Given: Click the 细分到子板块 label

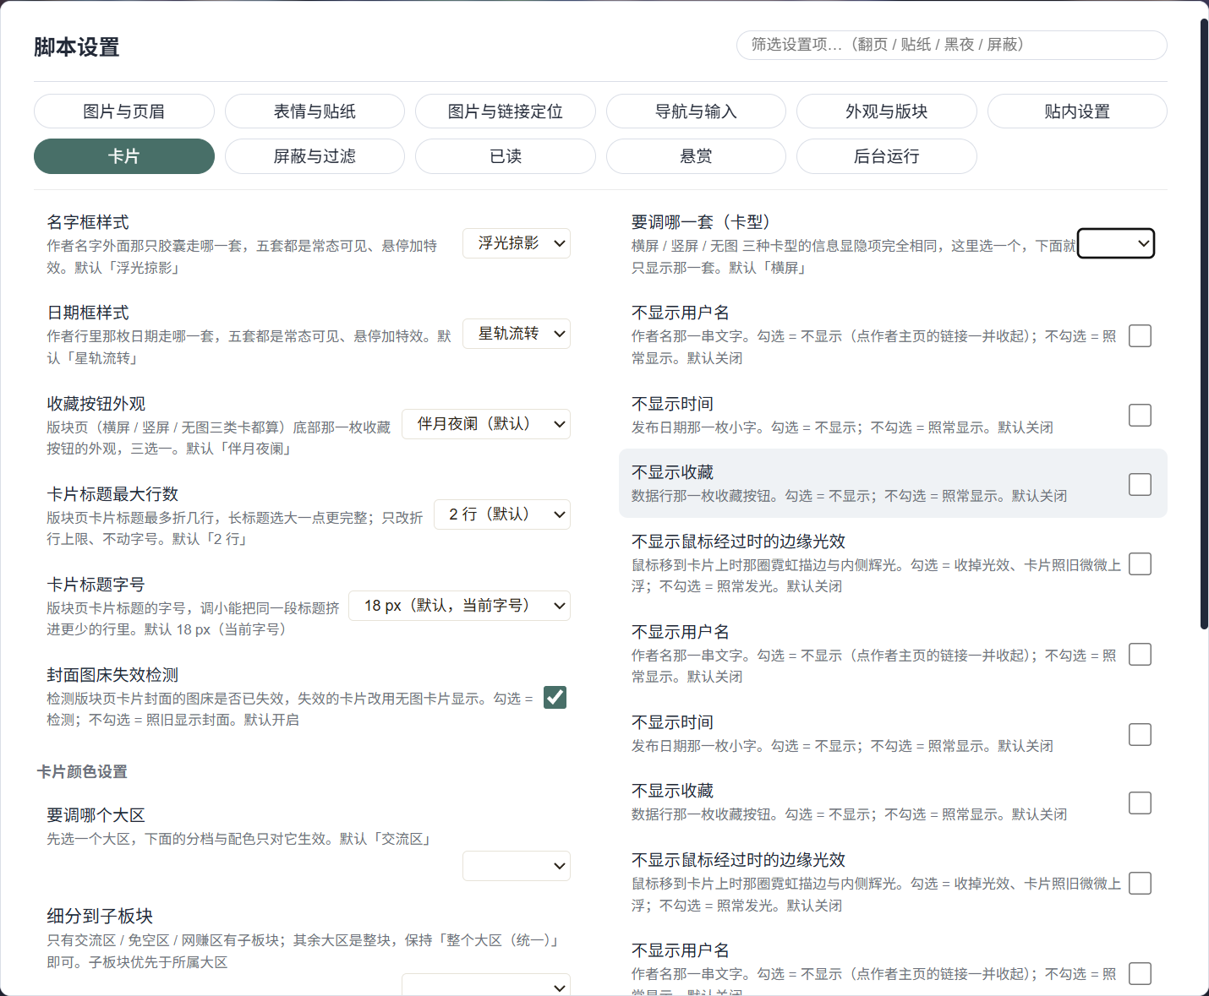Looking at the screenshot, I should (x=100, y=917).
